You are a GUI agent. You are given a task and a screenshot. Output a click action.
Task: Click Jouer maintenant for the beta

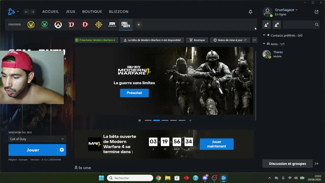point(217,144)
